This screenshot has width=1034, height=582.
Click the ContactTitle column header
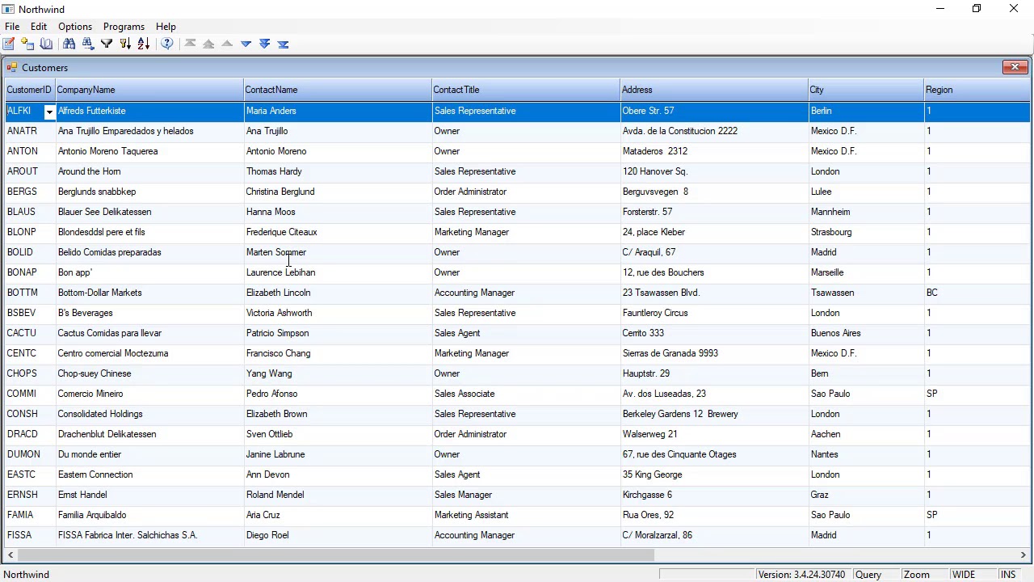click(x=526, y=90)
